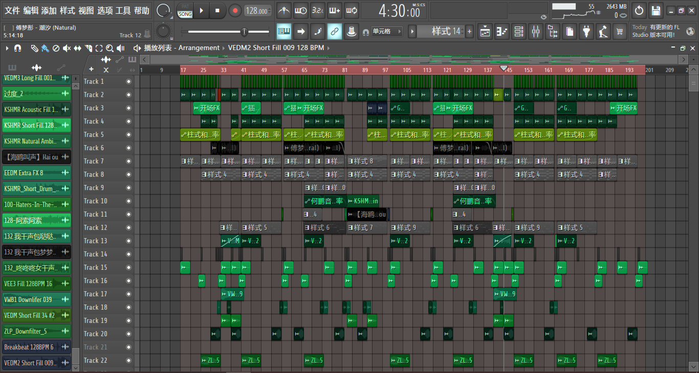Image resolution: width=699 pixels, height=373 pixels.
Task: Select the Zoom magnifier tool
Action: click(110, 48)
